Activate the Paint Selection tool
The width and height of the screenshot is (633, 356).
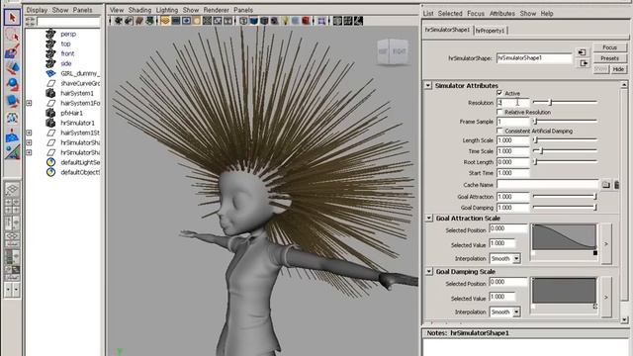coord(12,51)
